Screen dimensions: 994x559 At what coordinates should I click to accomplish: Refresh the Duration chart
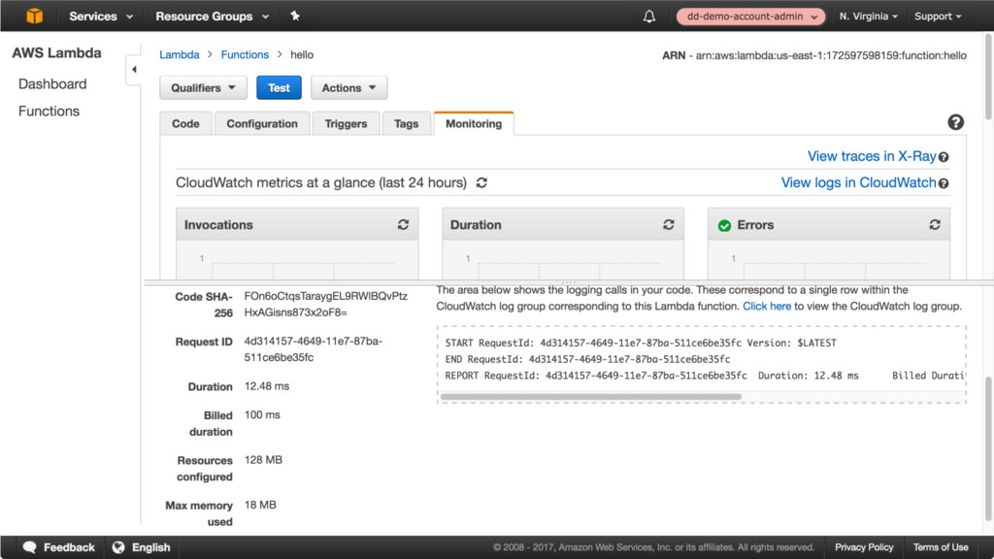pos(669,225)
